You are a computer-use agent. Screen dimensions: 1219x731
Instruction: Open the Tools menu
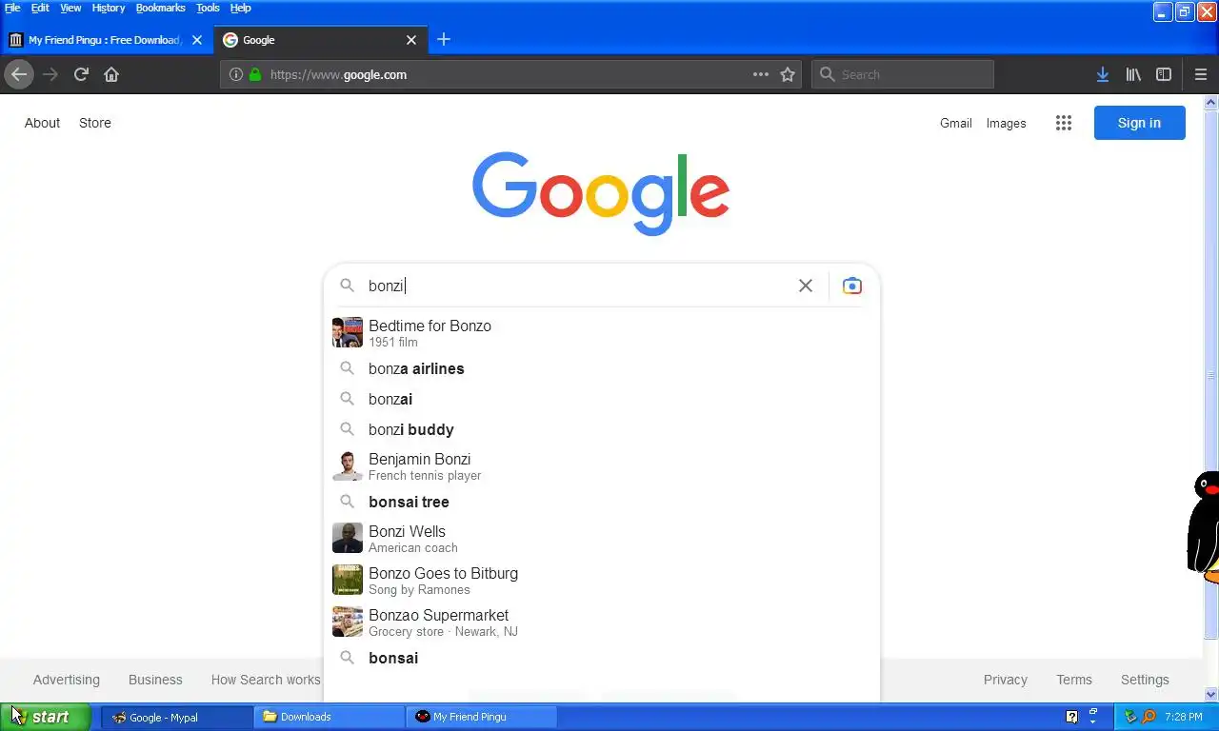click(208, 8)
